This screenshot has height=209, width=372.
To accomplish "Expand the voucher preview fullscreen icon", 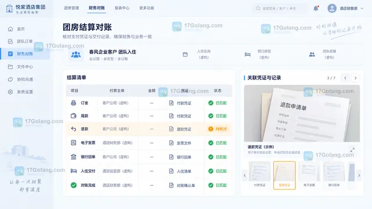I will tap(352, 150).
